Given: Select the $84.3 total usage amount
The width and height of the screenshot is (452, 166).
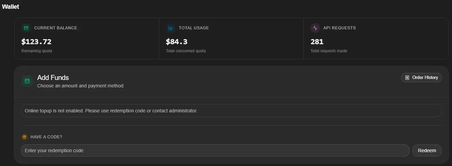Looking at the screenshot, I should [177, 42].
